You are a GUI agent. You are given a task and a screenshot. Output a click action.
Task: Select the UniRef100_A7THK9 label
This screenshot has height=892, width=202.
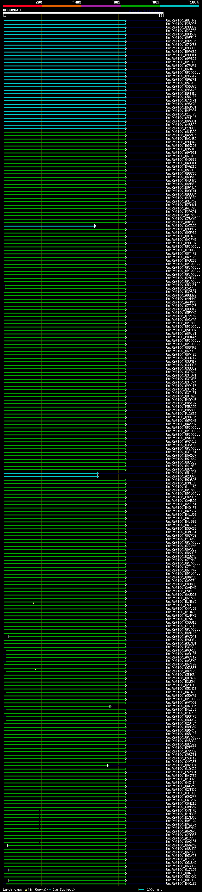click(x=181, y=559)
